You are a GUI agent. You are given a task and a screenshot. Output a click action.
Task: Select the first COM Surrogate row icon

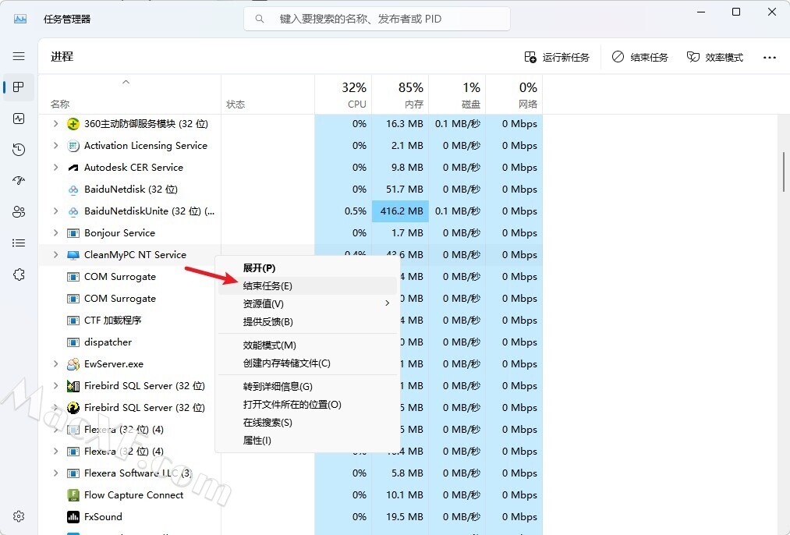point(73,277)
